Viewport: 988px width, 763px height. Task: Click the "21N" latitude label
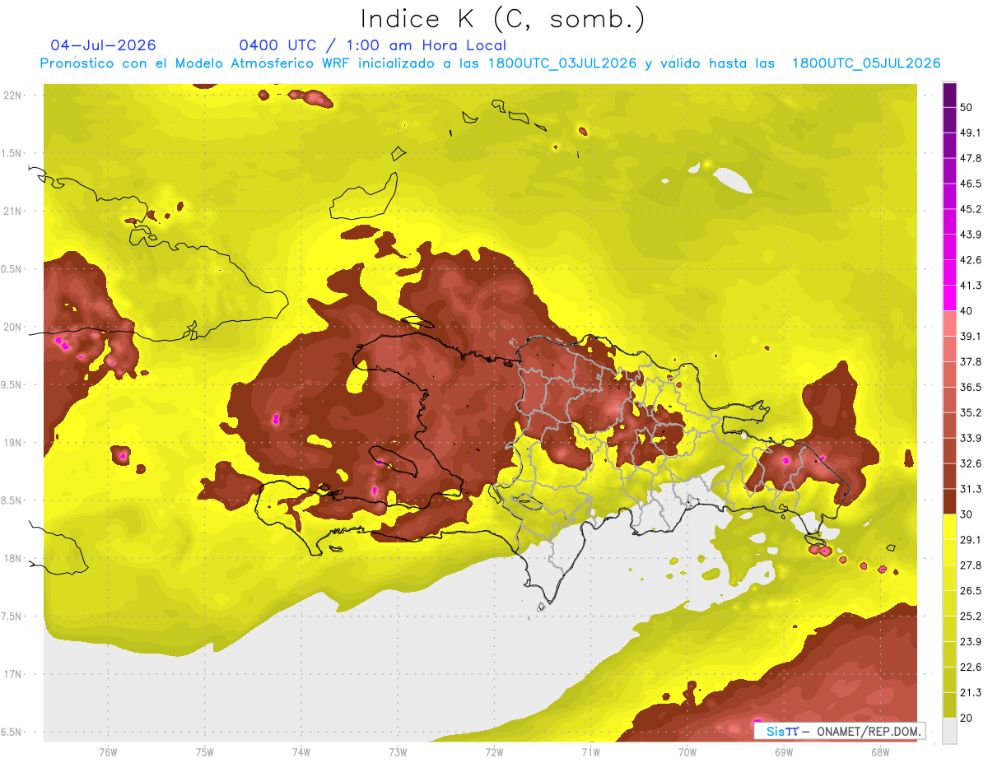[x=12, y=211]
